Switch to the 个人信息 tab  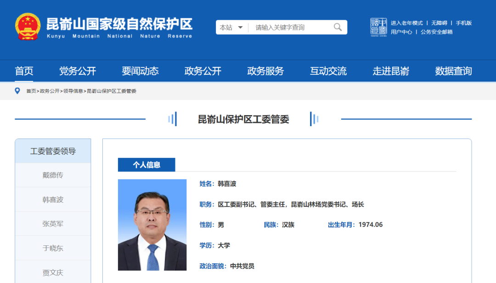tap(147, 165)
